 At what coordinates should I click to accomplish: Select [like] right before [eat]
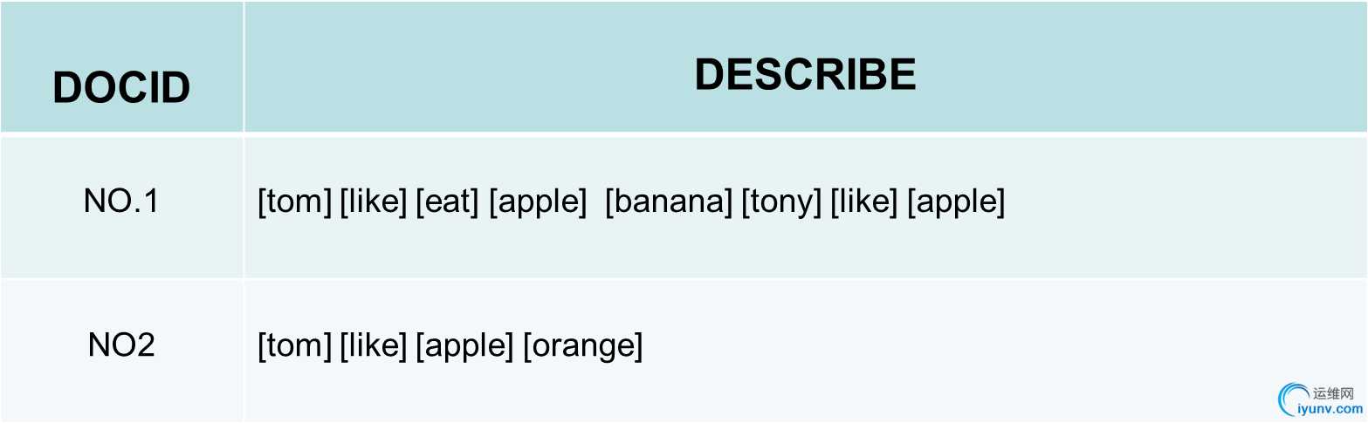click(x=373, y=201)
